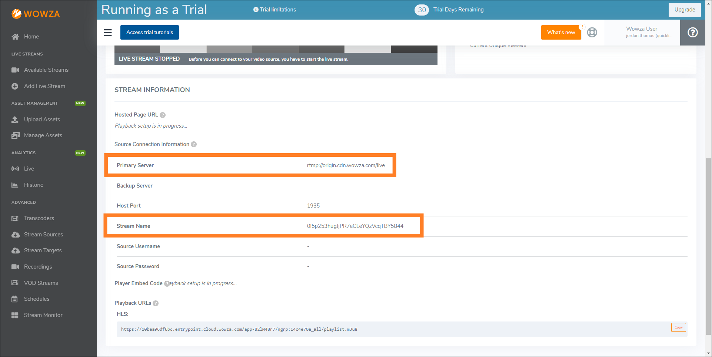Open the lifebuoy support icon
The width and height of the screenshot is (712, 357).
[x=592, y=33]
